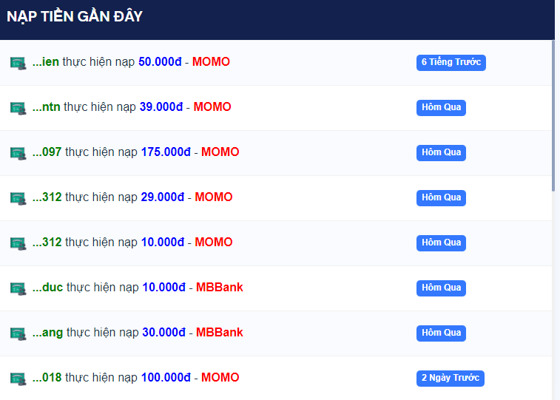Click the username ...ien
Screen dimensions: 560x400
coord(46,62)
